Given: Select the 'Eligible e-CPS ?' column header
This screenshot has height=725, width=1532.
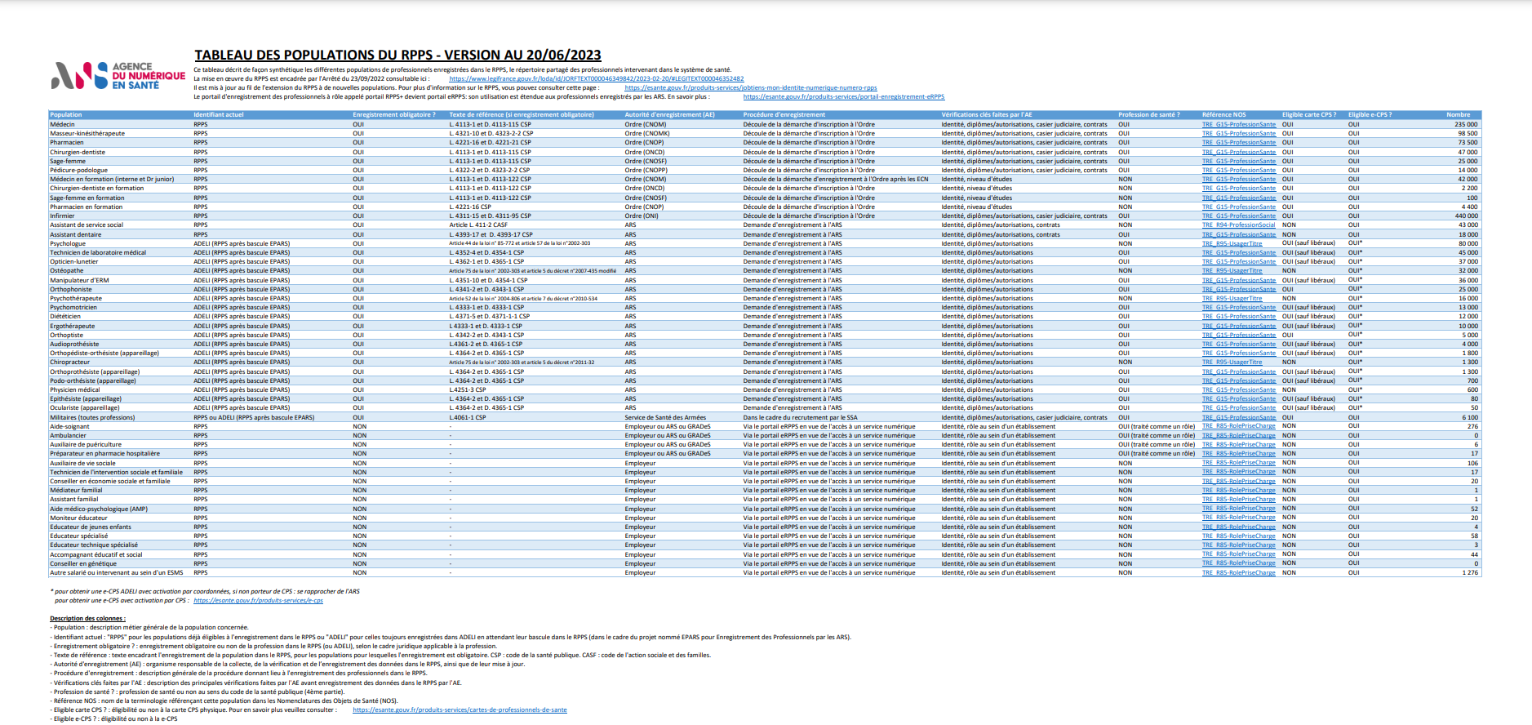Looking at the screenshot, I should coord(1370,115).
